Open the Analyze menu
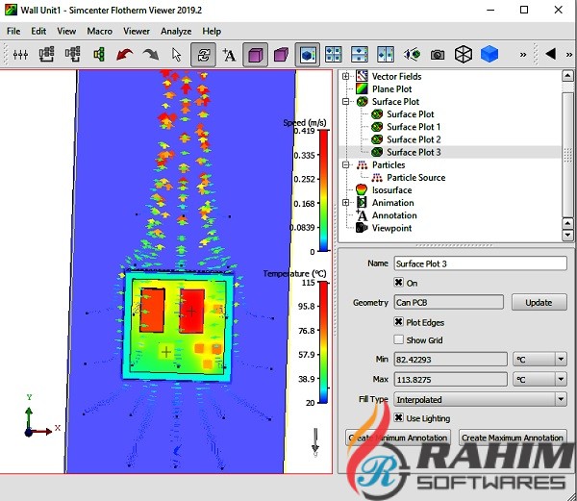The width and height of the screenshot is (577, 501). point(176,32)
